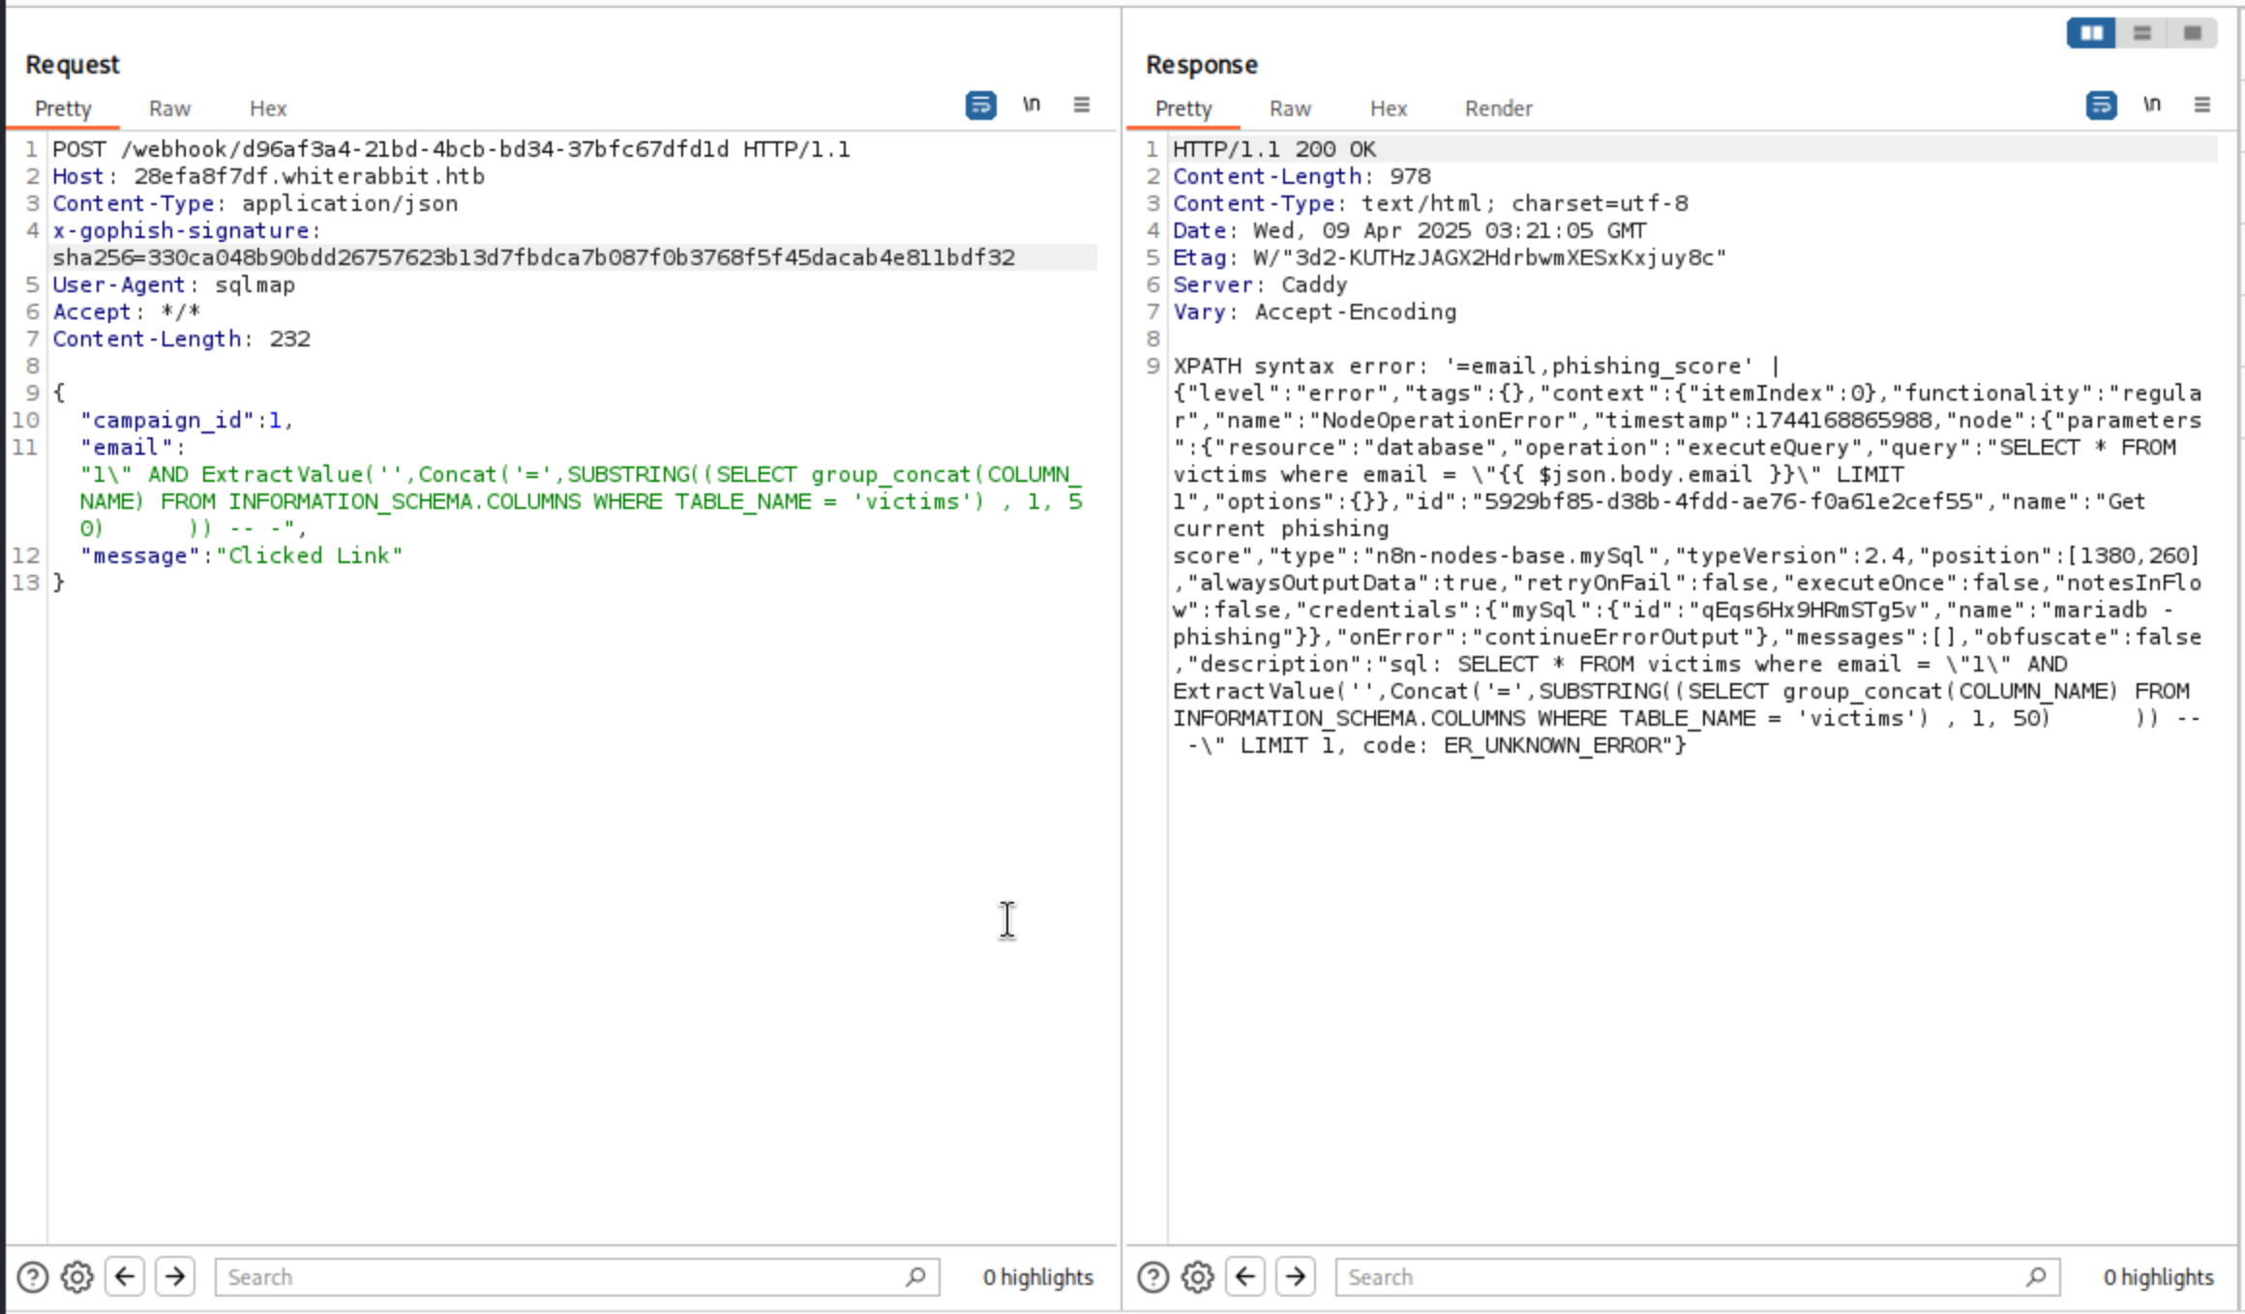
Task: Go to previous match in Request search
Action: [x=125, y=1277]
